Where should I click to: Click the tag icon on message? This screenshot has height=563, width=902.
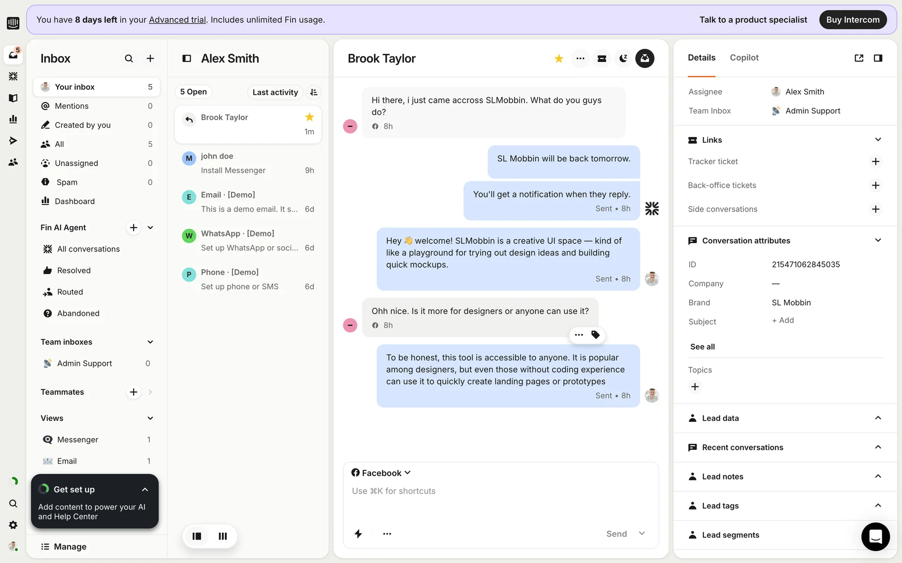click(595, 335)
